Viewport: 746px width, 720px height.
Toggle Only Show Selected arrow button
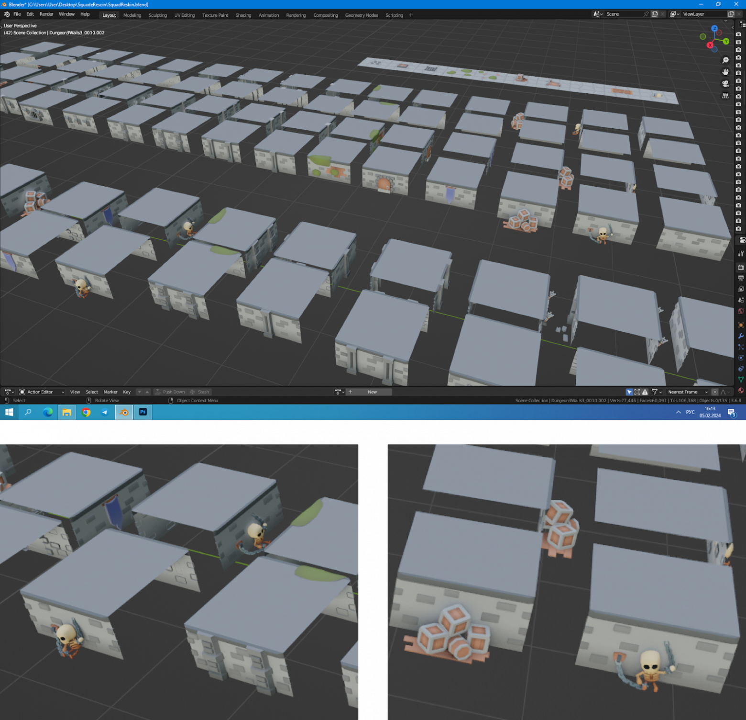(629, 392)
